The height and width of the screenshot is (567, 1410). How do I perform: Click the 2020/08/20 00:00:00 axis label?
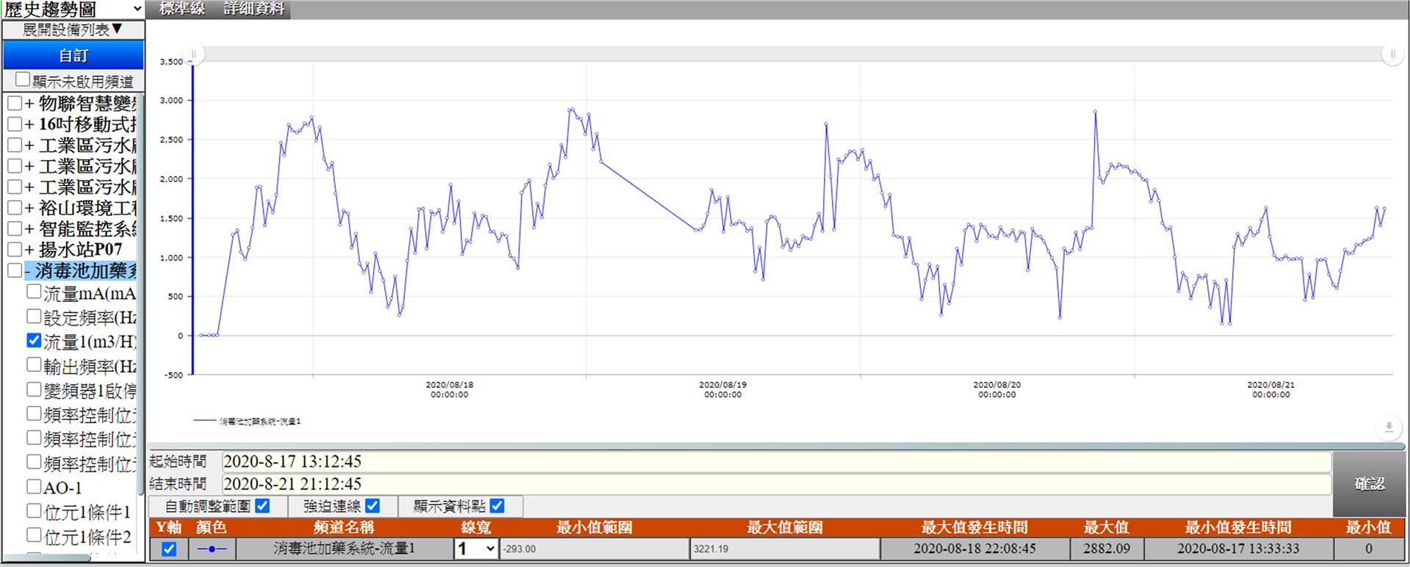(x=997, y=389)
